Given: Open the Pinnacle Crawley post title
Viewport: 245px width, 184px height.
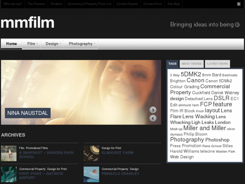Looking at the screenshot, I should pyautogui.click(x=120, y=174).
